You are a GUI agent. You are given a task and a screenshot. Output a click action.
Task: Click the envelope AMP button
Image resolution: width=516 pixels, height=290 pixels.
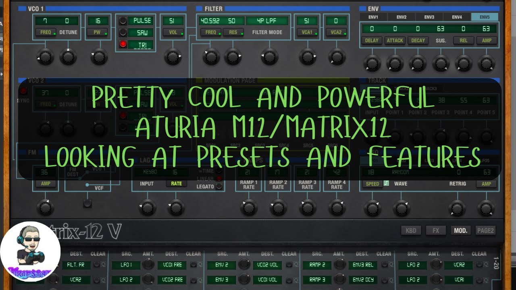pos(487,40)
